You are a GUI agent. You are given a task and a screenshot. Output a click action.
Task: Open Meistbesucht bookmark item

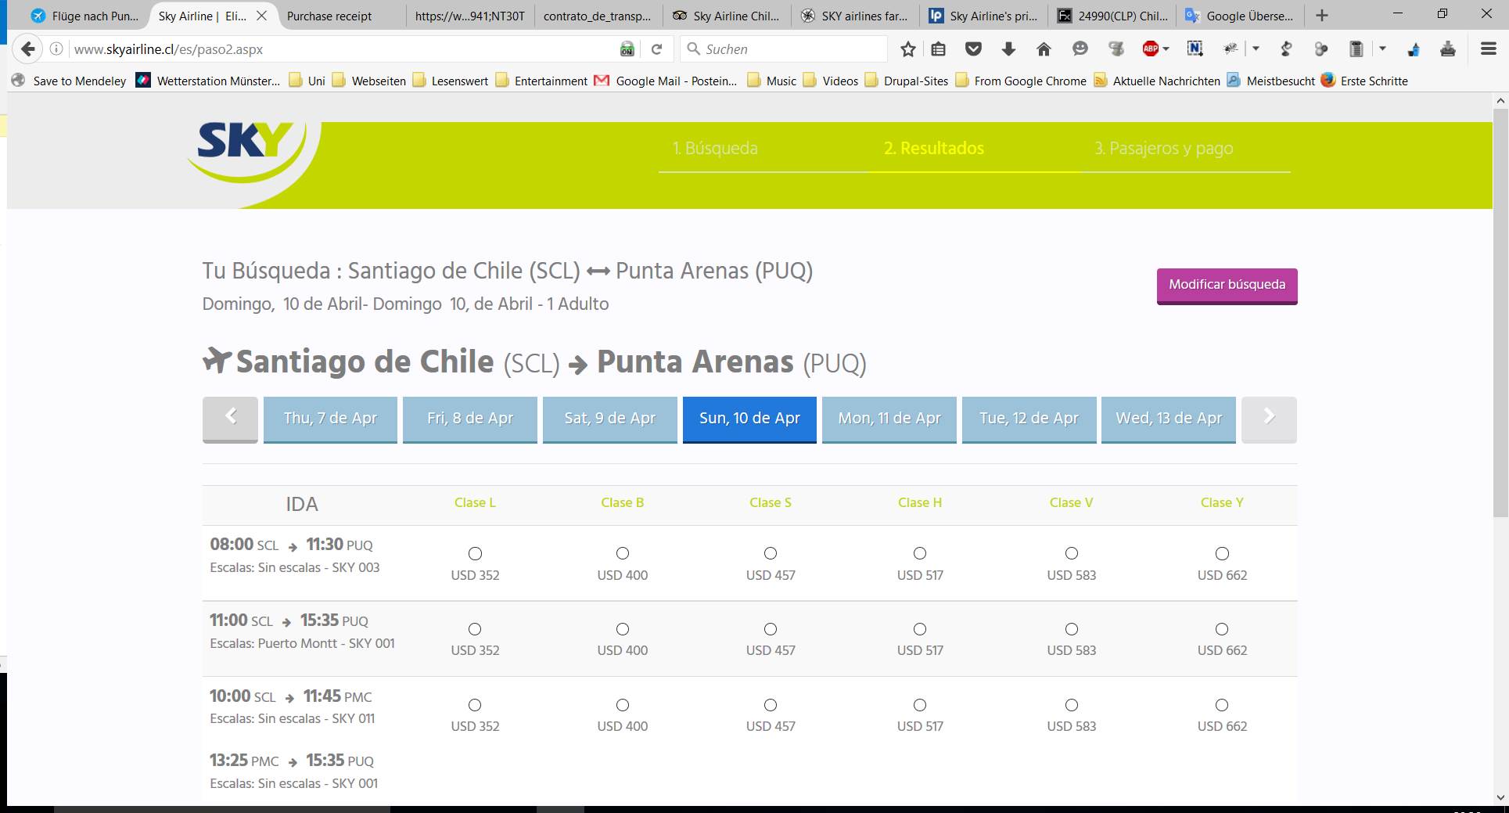pos(1270,81)
